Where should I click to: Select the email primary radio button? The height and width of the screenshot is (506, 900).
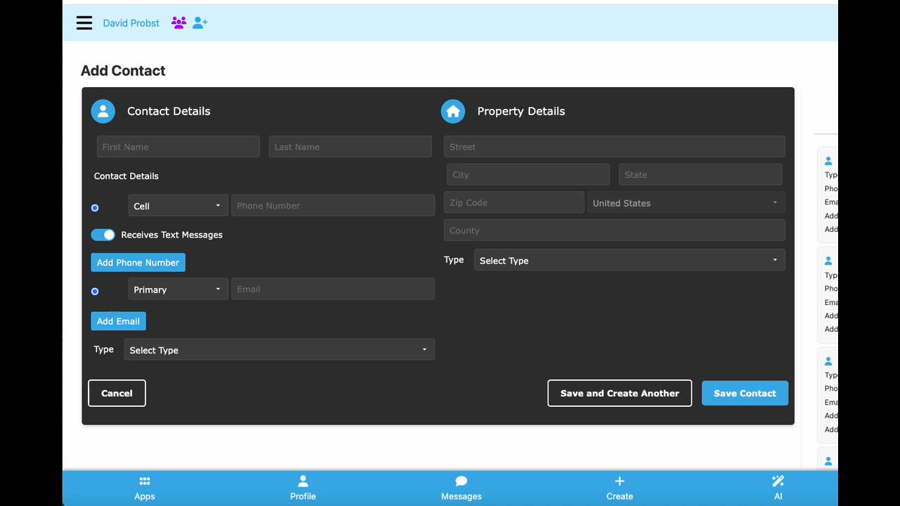95,291
